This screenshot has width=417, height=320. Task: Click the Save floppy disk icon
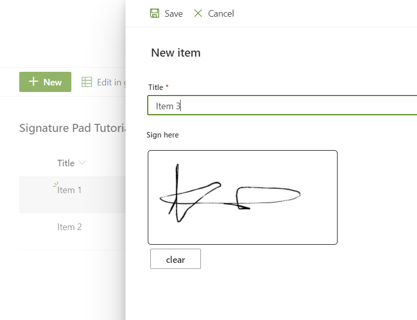[155, 14]
